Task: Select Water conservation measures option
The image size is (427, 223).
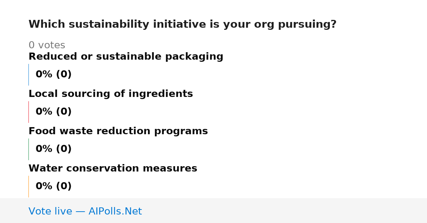Action: [113, 169]
